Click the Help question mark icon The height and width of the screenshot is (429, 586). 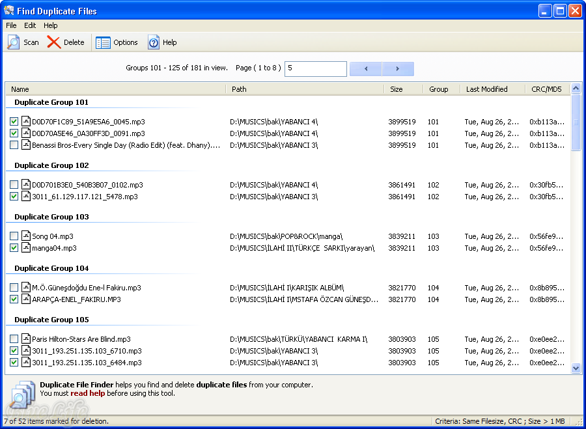coord(154,42)
